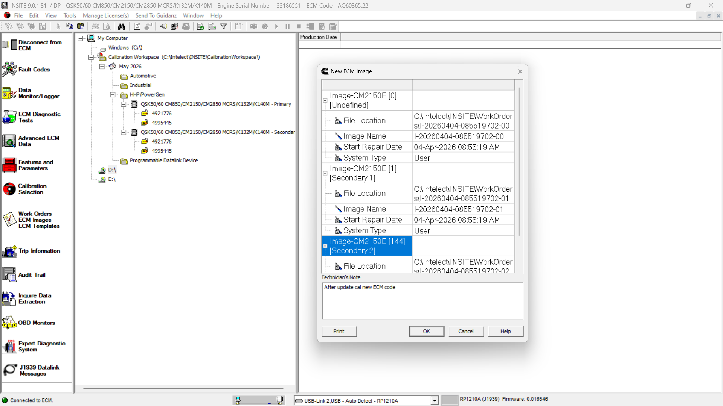Open the Tools menu

pos(70,15)
